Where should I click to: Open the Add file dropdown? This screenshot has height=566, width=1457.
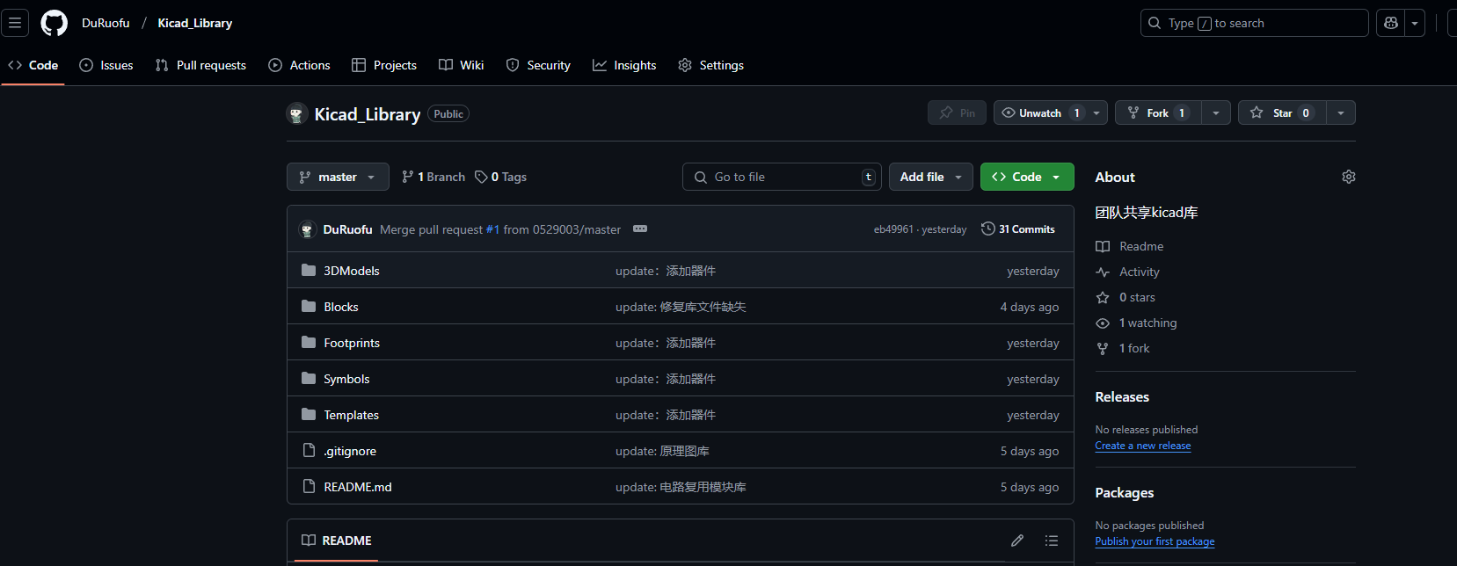click(930, 177)
